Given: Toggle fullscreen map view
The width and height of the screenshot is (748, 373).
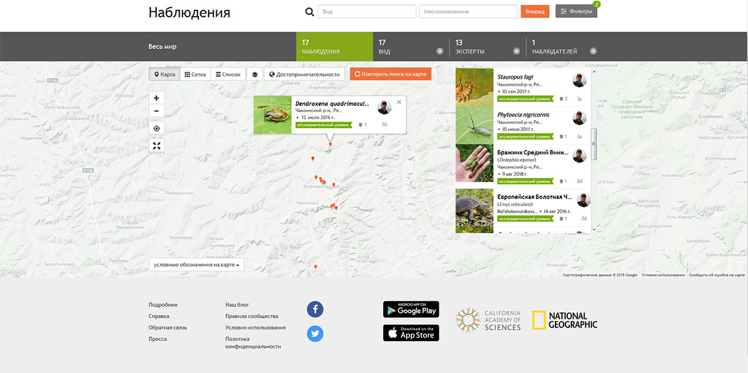Looking at the screenshot, I should pos(156,145).
